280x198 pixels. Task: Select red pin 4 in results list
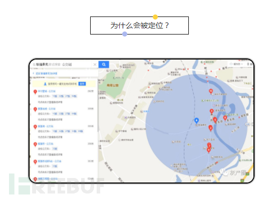point(35,144)
